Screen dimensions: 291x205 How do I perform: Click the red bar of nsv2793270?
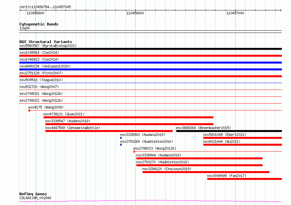click(x=199, y=166)
